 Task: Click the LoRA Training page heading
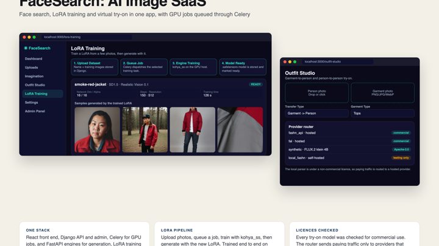88,48
